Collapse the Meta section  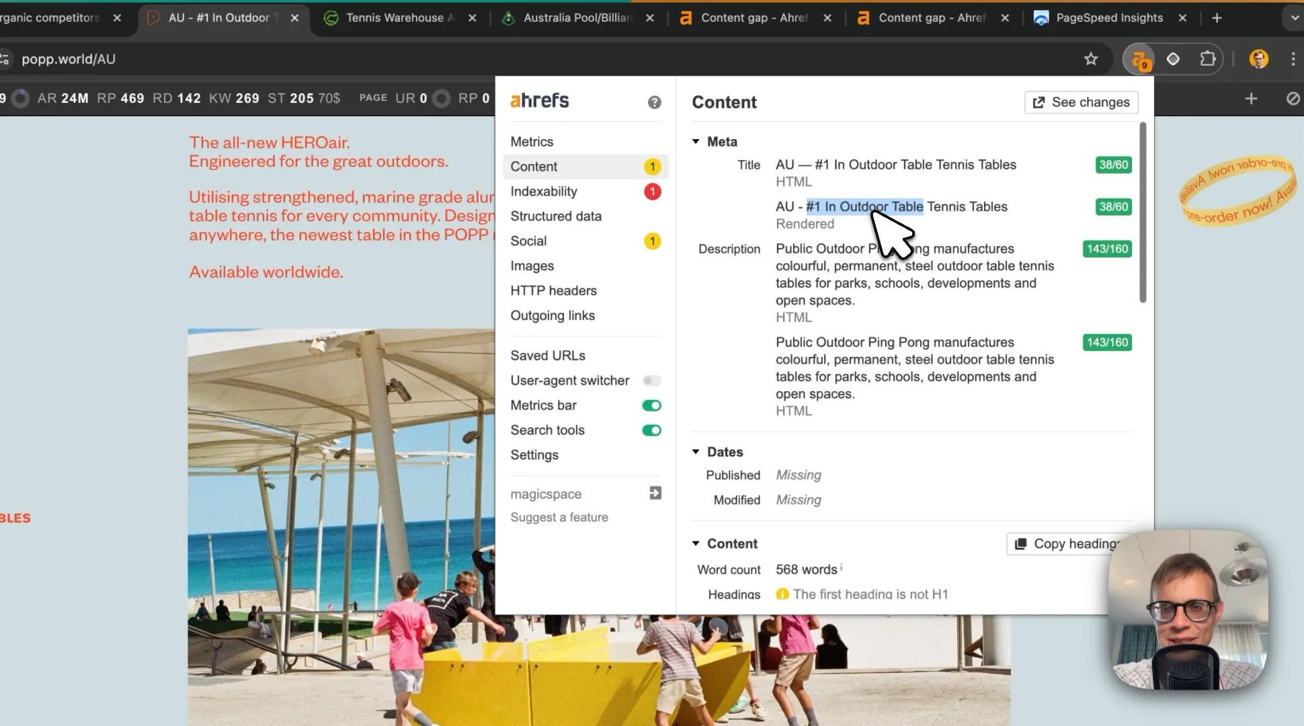696,142
